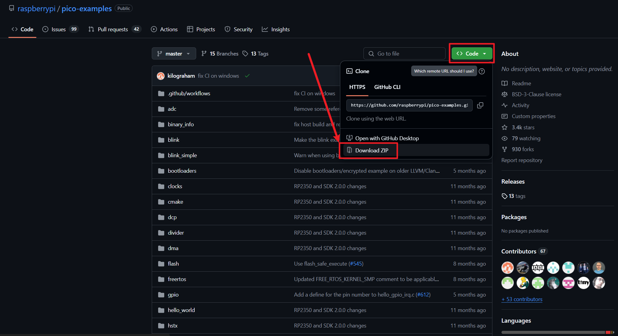Click the green checkmark commit status icon

[x=247, y=76]
